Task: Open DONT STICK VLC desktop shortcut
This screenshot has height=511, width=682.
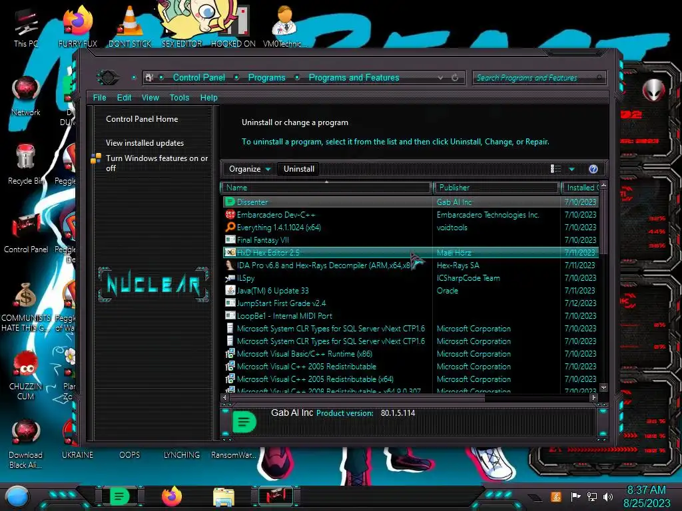Action: pyautogui.click(x=130, y=27)
